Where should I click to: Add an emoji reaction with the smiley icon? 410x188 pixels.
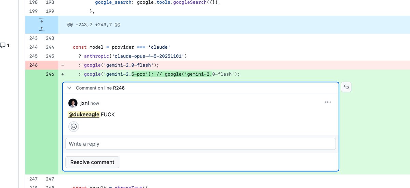(73, 127)
